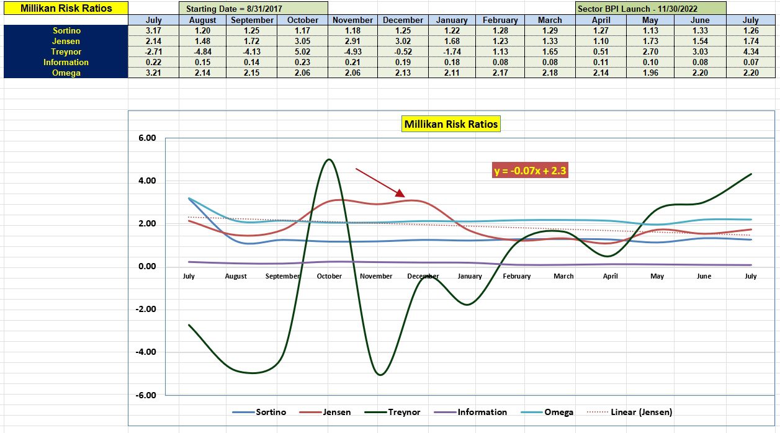Select the Sector BPI Launch - 11/30/2022 cell
Viewport: 780px width, 433px height.
point(650,9)
